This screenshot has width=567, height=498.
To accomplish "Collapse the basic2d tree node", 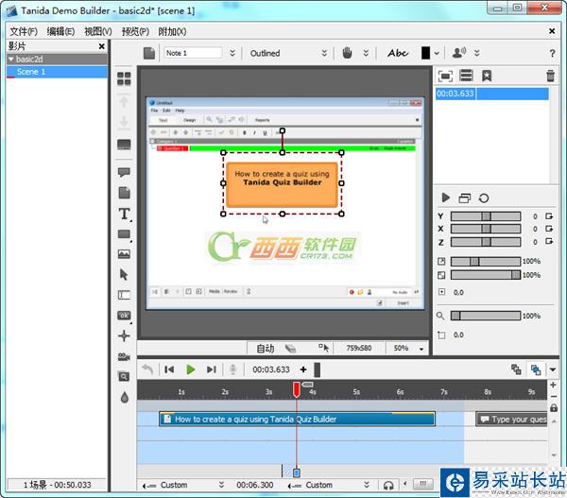I will [x=11, y=59].
